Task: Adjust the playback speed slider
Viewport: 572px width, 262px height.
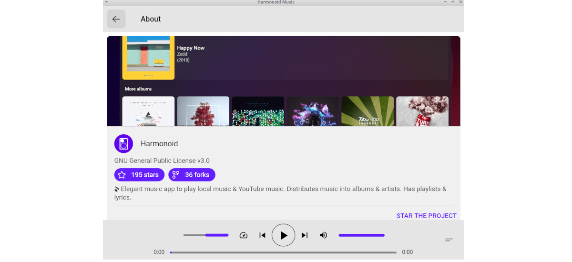Action: (206, 235)
